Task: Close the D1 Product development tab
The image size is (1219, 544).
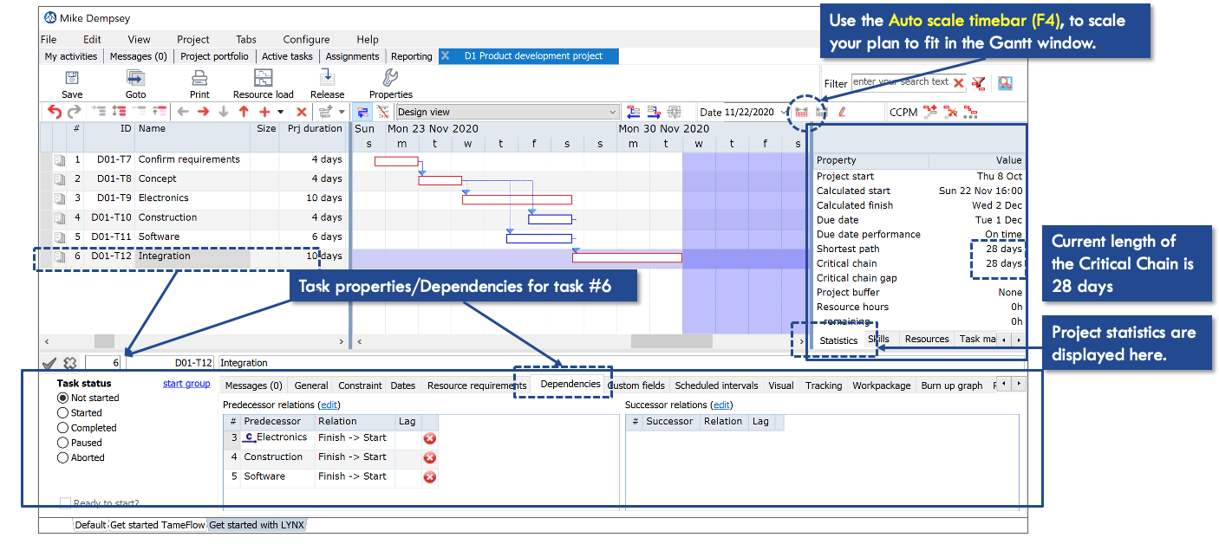Action: pos(446,55)
